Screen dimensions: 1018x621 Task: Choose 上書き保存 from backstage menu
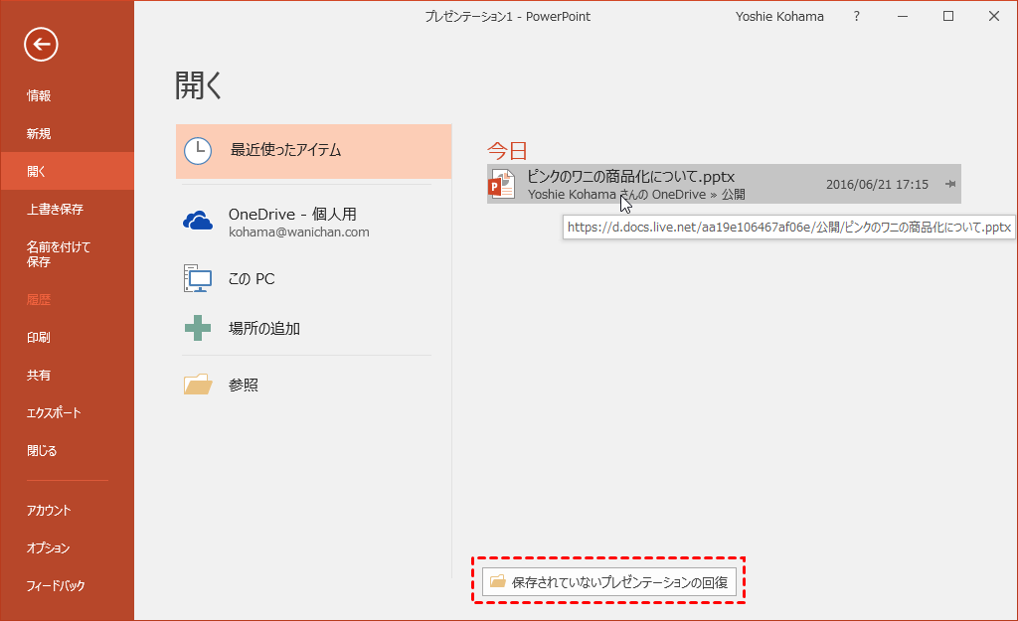coord(55,210)
